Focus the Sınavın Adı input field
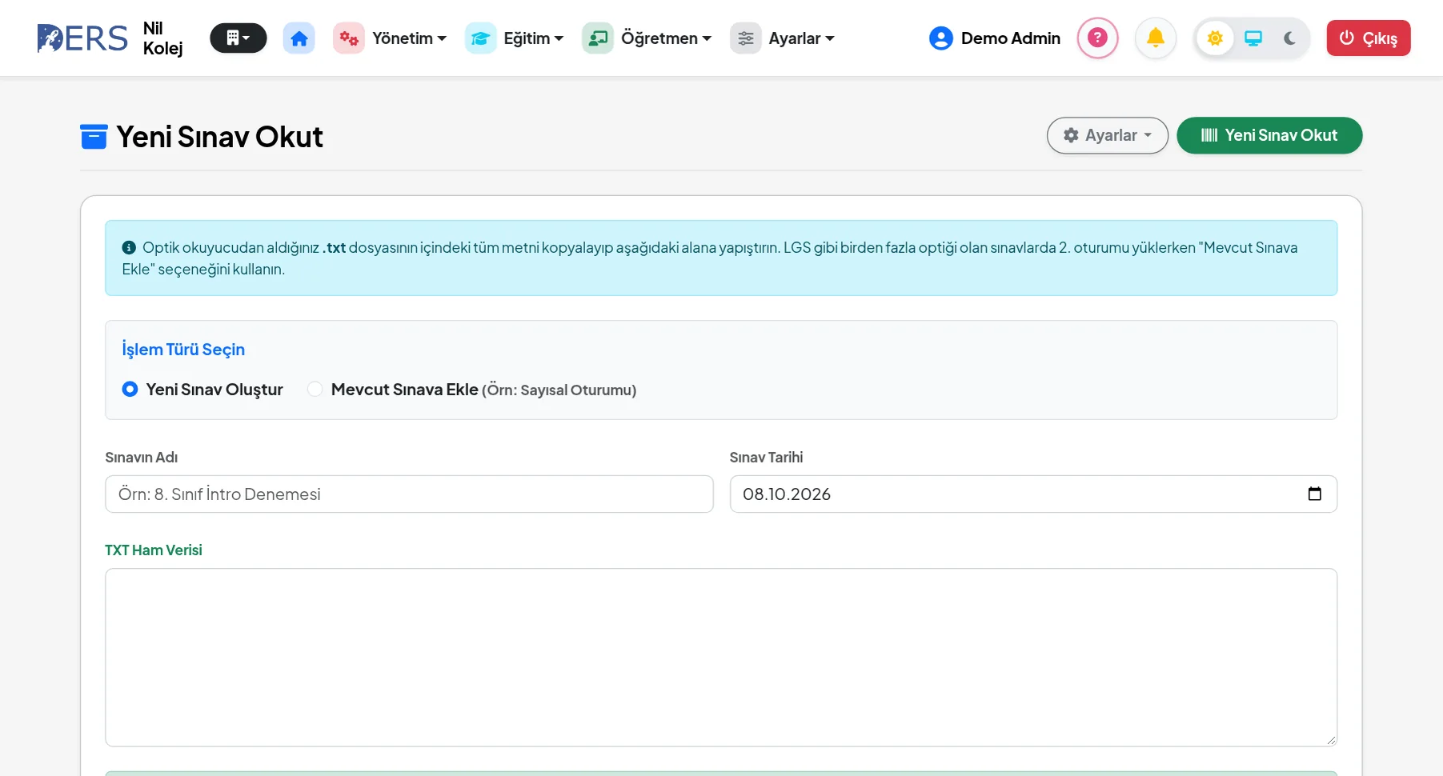The width and height of the screenshot is (1443, 776). (x=409, y=494)
